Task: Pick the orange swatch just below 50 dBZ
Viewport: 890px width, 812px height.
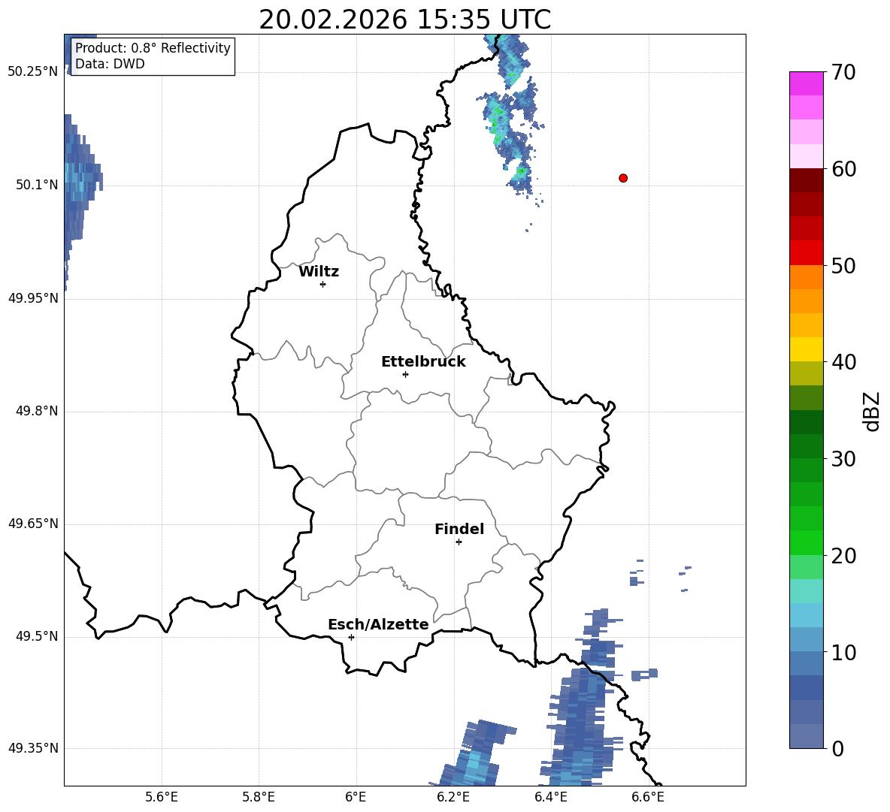Action: point(807,277)
